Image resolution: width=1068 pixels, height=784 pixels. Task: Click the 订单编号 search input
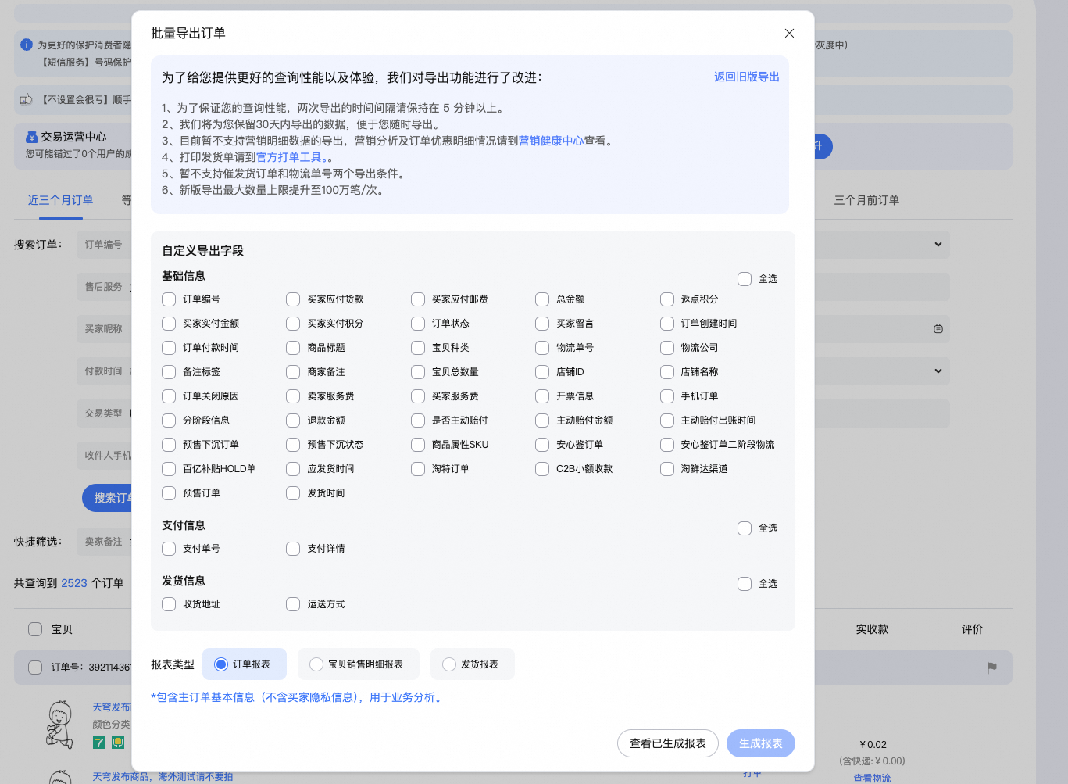(x=104, y=245)
